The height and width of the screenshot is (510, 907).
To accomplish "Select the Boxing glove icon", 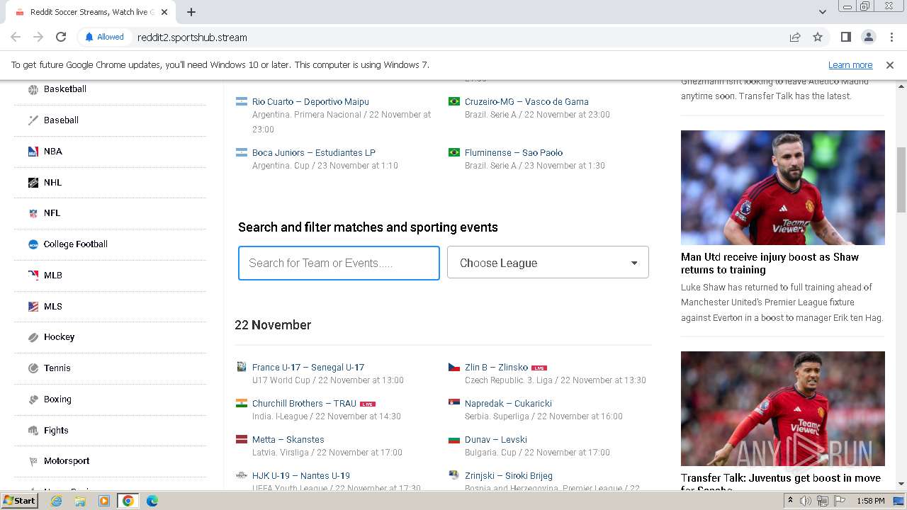I will point(33,399).
